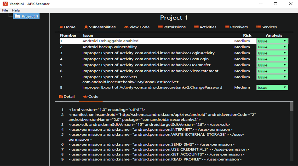Viewport: 298px width, 166px height.
Task: Switch to the Code sub-tab
Action: click(91, 97)
